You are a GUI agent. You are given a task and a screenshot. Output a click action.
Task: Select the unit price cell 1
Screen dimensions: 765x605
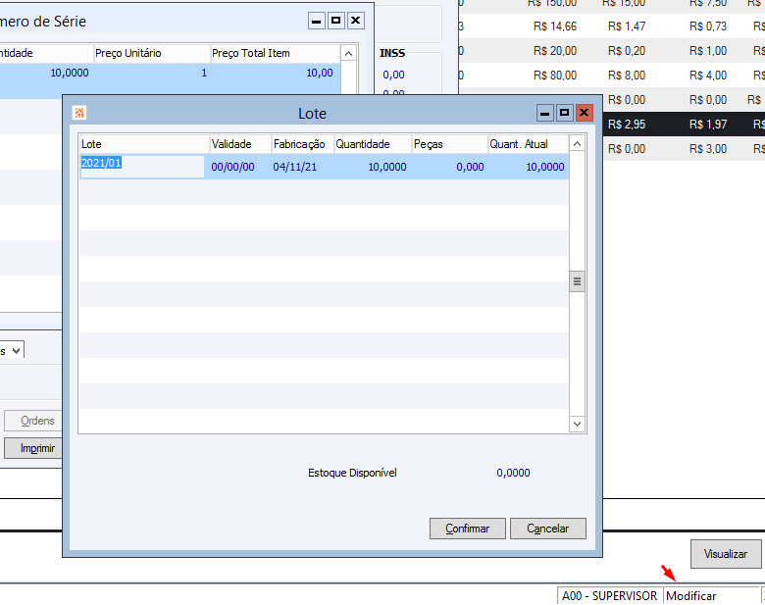[204, 74]
